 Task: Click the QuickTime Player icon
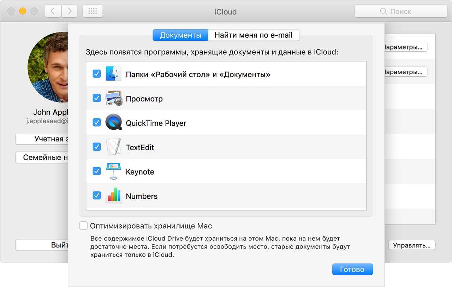point(113,123)
